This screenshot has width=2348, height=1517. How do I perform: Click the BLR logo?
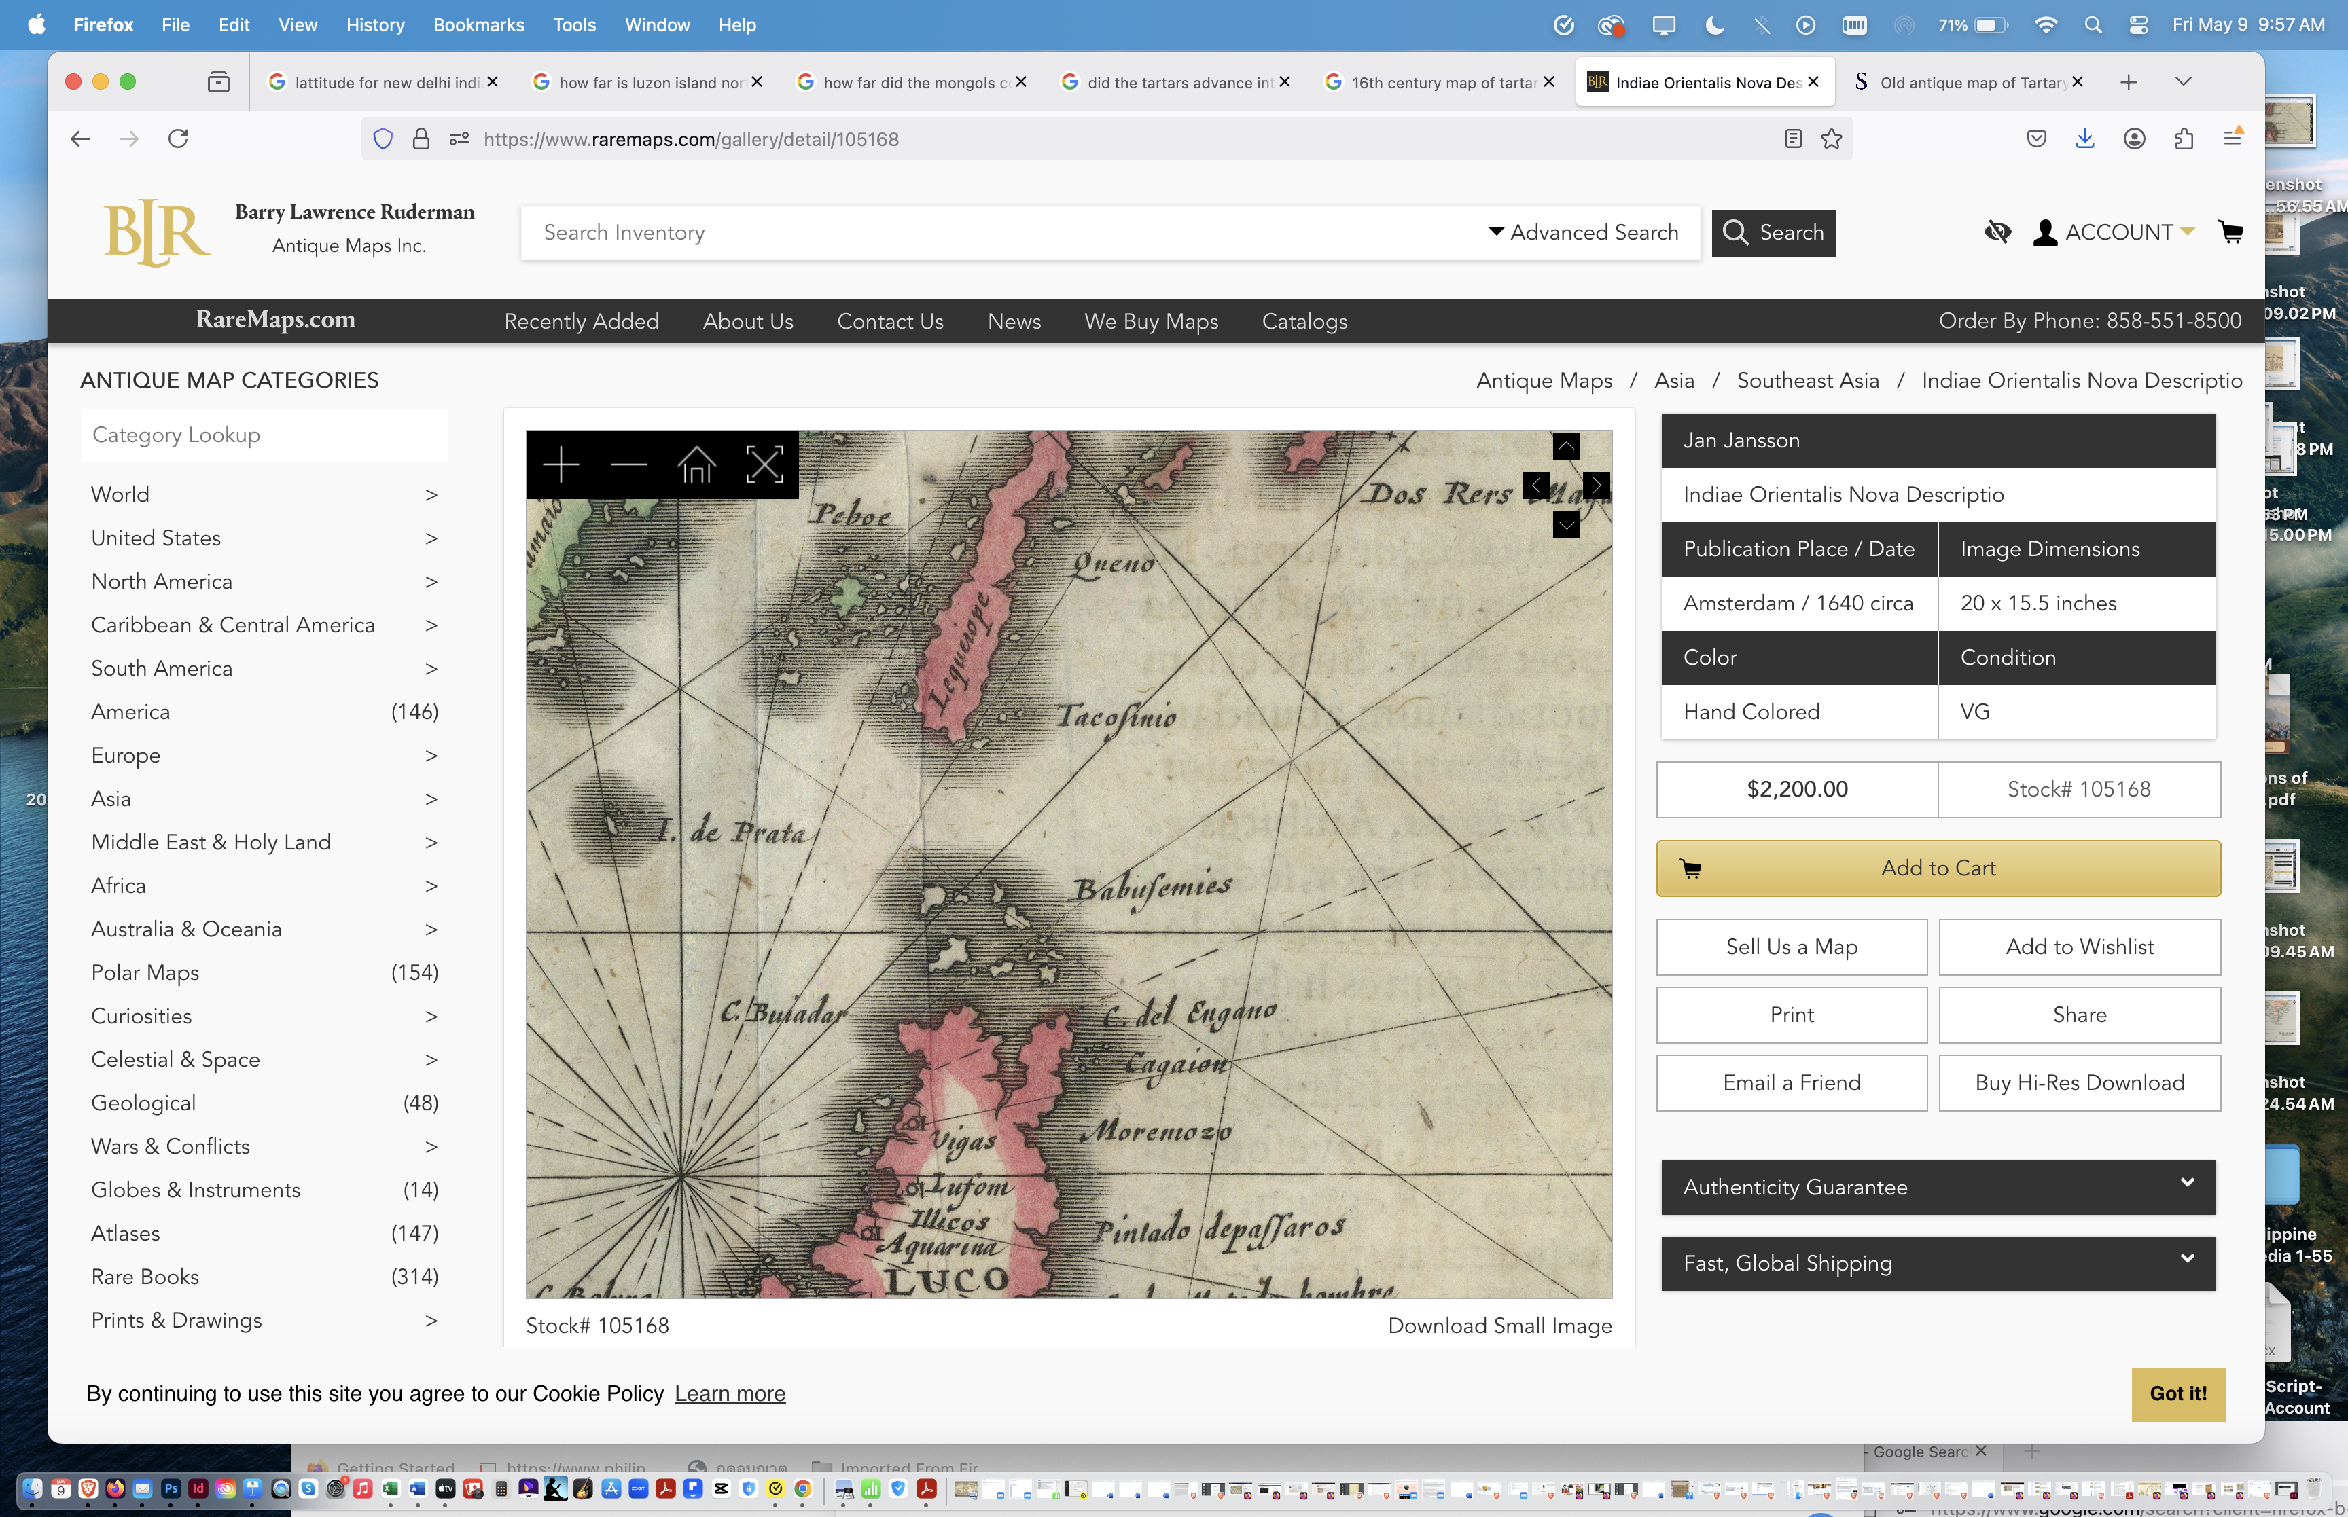(x=158, y=232)
